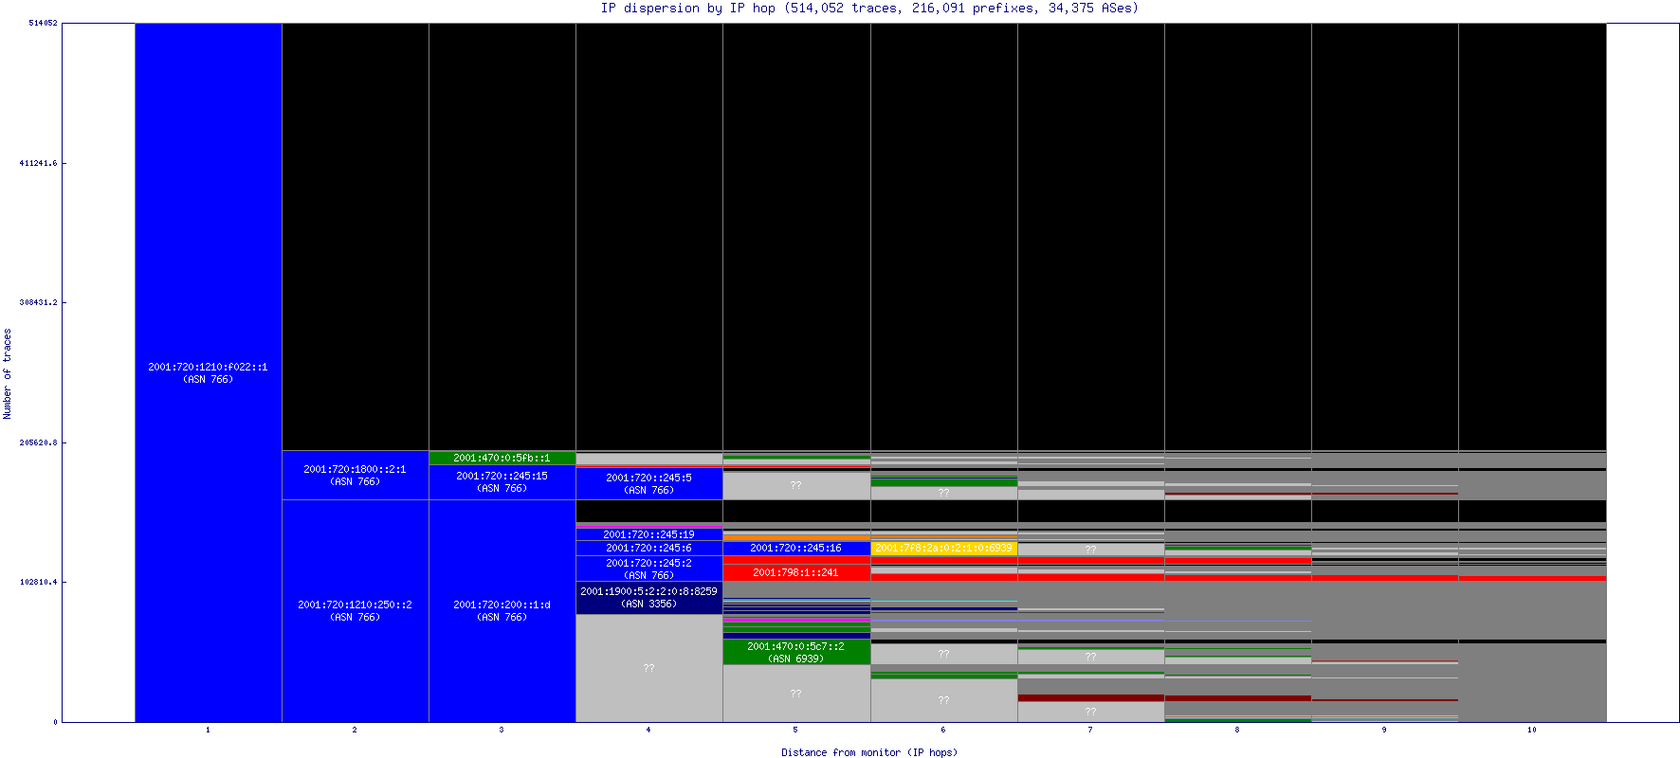Click the y-axis value 514052

pyautogui.click(x=43, y=23)
